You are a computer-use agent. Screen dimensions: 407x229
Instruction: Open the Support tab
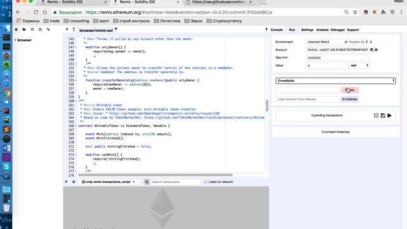point(353,30)
